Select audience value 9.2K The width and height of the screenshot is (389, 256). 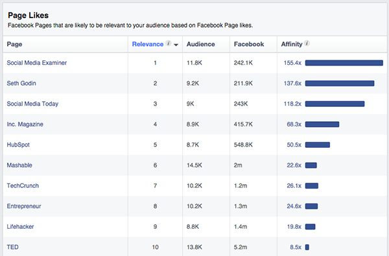[193, 84]
